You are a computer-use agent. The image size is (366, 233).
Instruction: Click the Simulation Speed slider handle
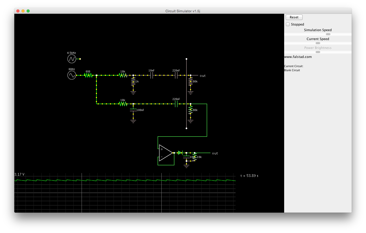tap(328, 34)
